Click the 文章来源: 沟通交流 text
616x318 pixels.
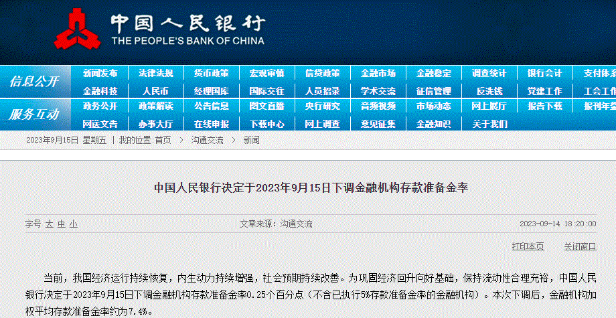pos(277,224)
